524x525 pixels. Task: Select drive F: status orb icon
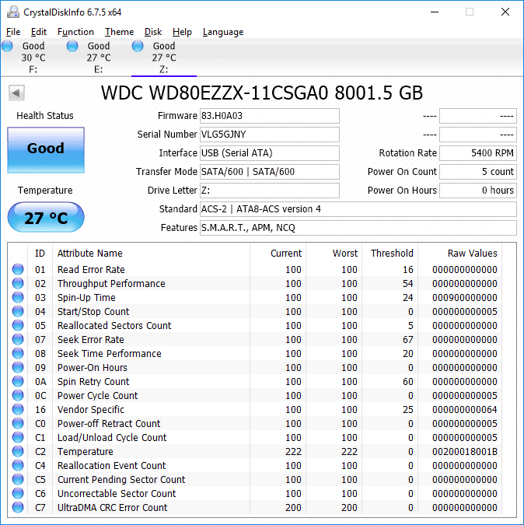(x=8, y=47)
